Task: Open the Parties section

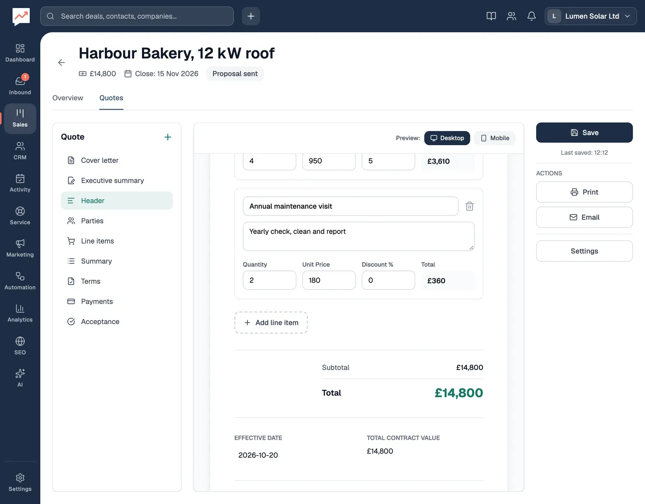Action: [117, 221]
